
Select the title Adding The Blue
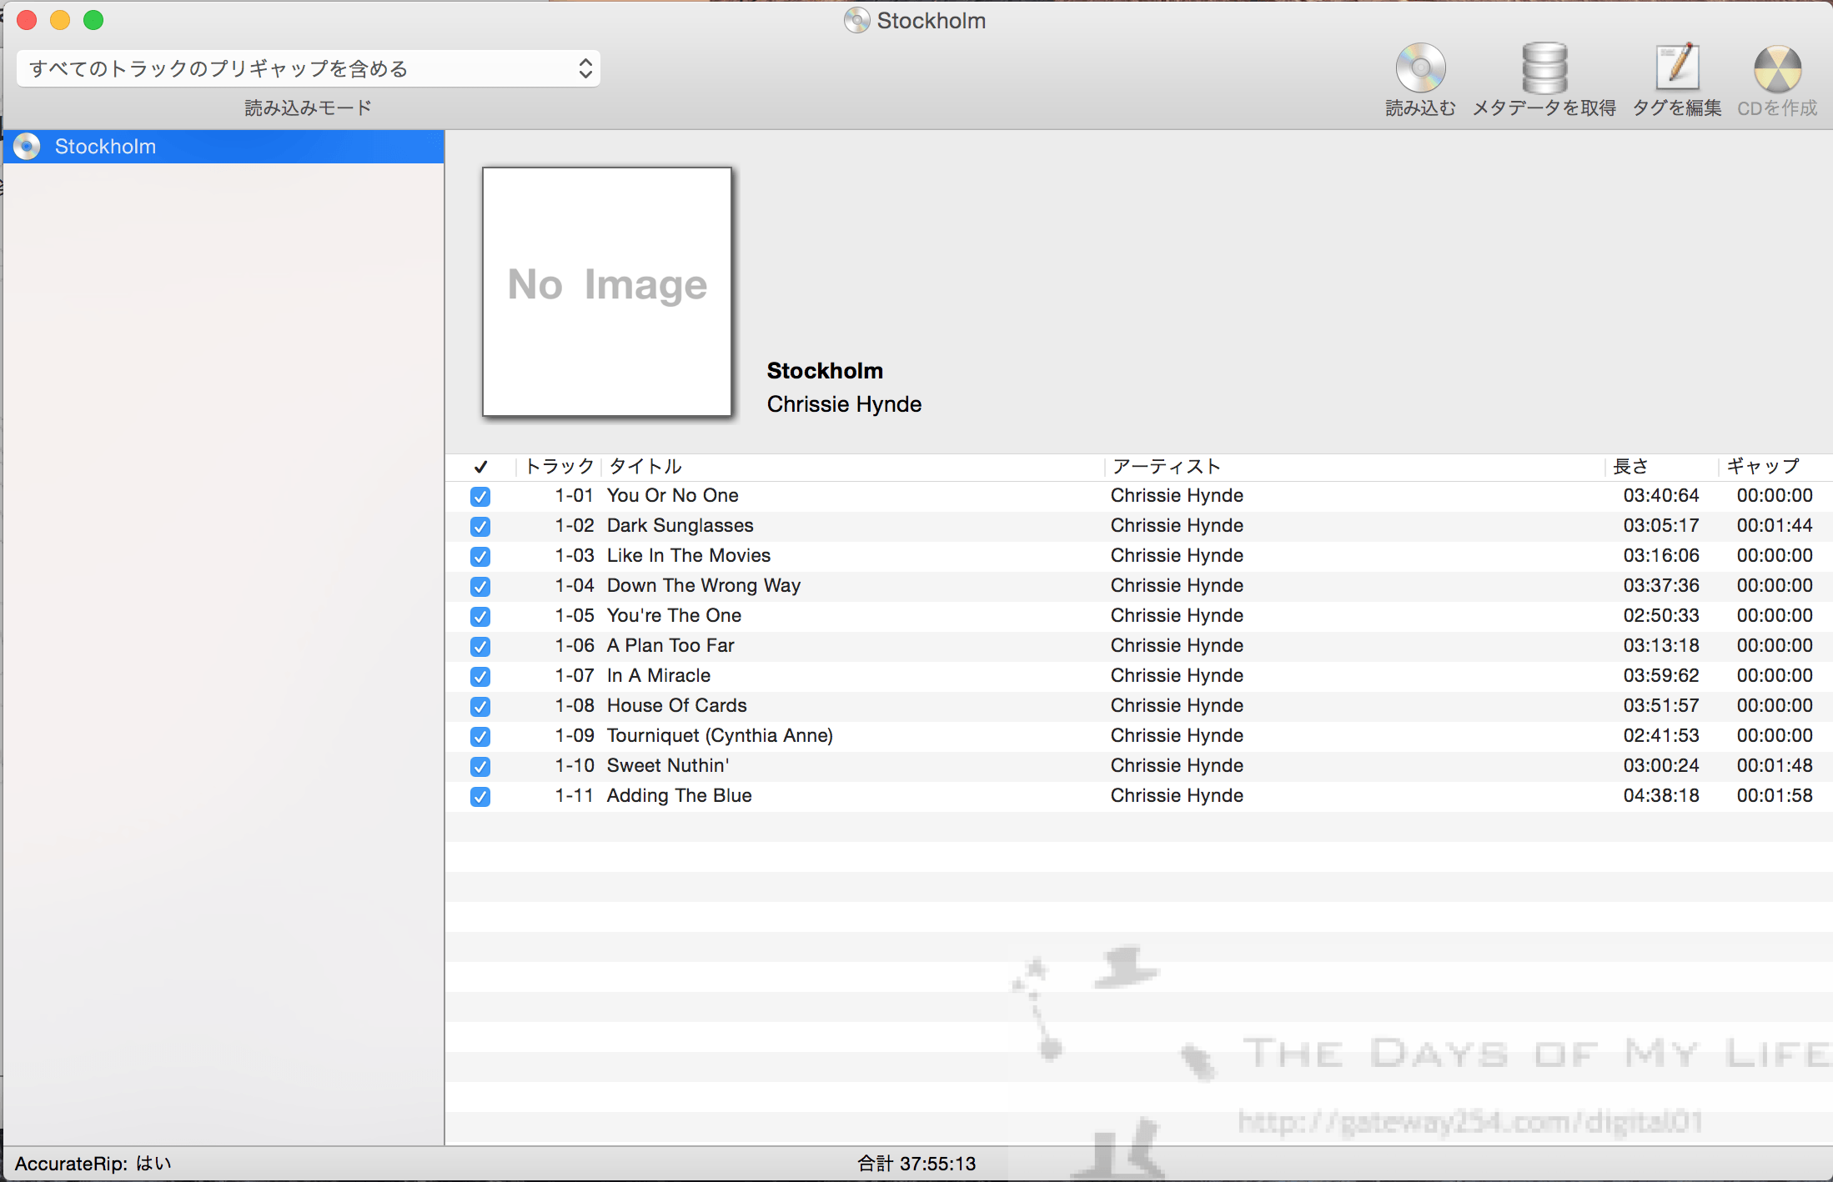tap(680, 795)
